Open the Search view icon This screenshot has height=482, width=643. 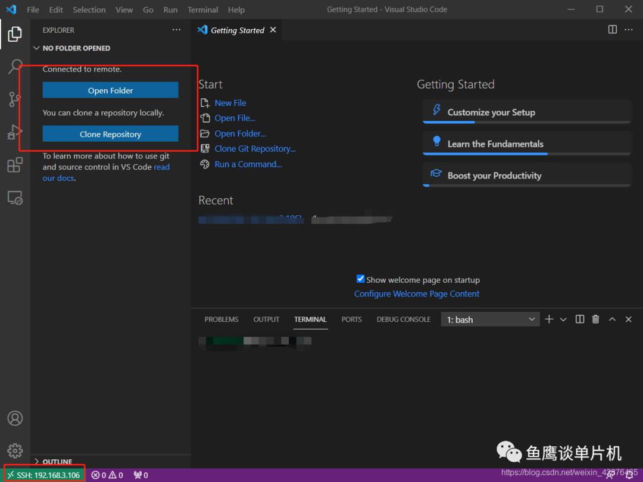click(15, 67)
